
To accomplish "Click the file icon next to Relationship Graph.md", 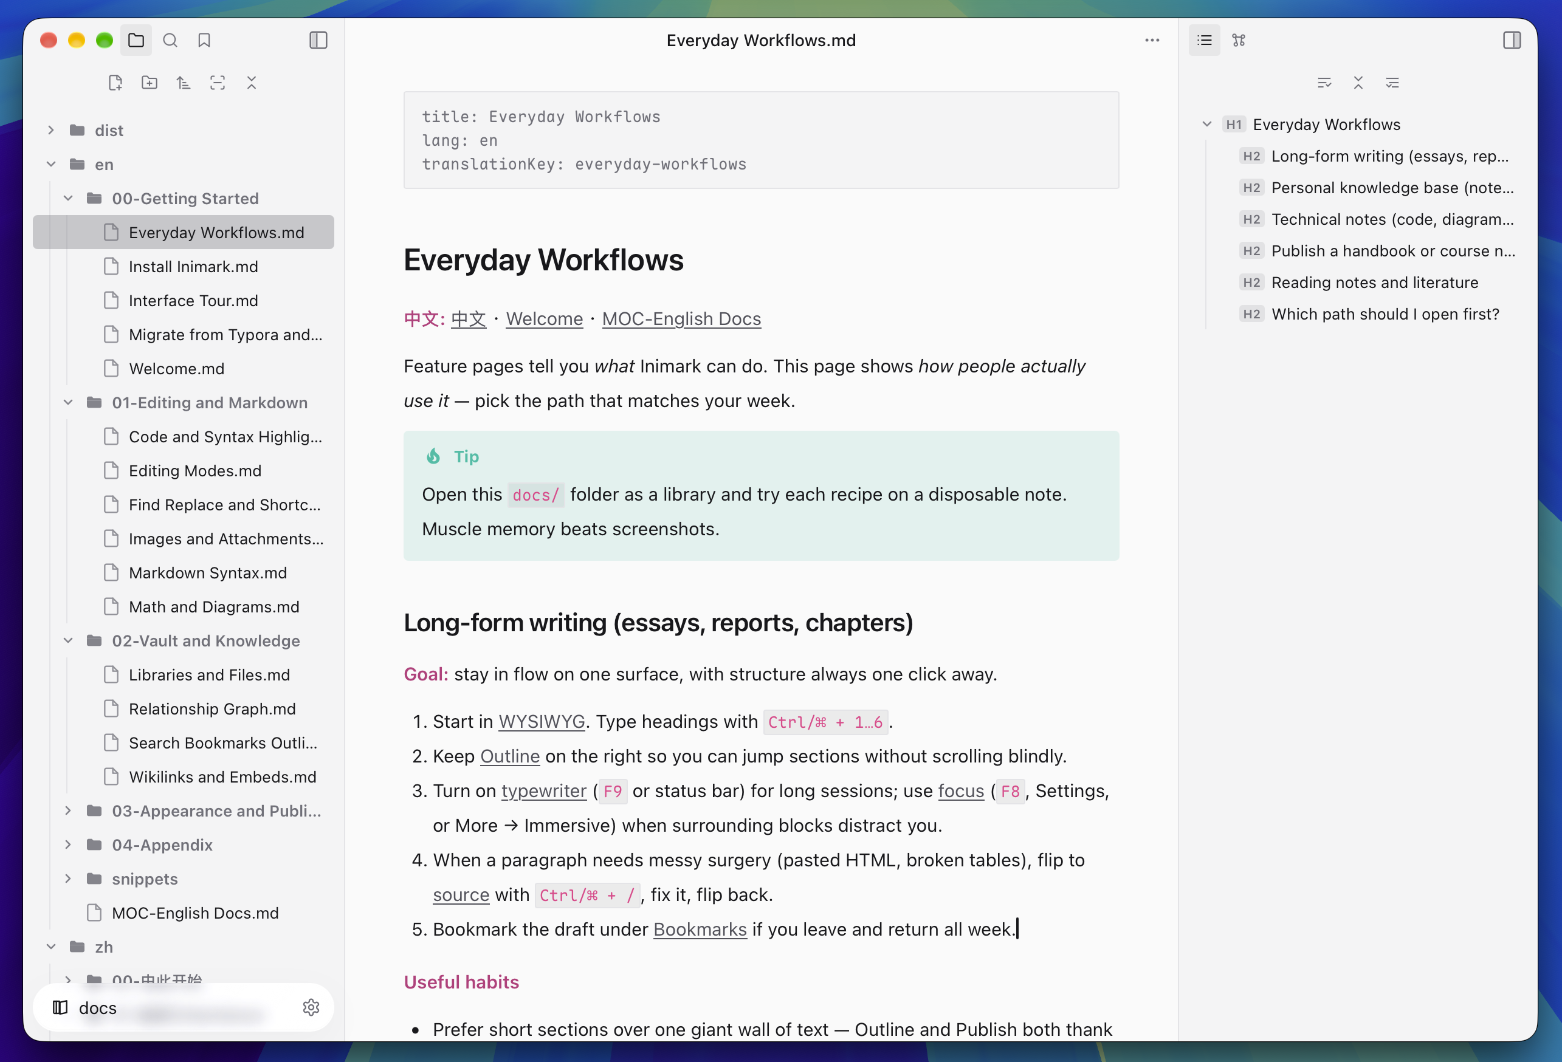I will coord(112,708).
